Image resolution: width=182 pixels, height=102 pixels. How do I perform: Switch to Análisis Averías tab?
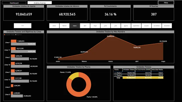[x=40, y=3]
